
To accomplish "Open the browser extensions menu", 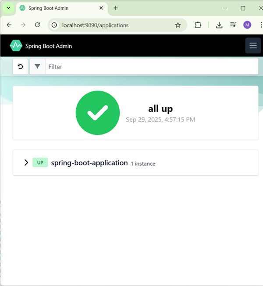I will click(198, 25).
